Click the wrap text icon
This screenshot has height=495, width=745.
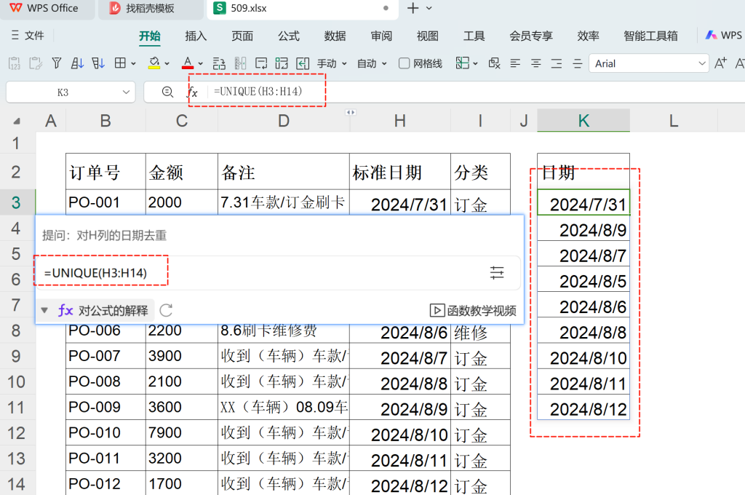pyautogui.click(x=261, y=63)
